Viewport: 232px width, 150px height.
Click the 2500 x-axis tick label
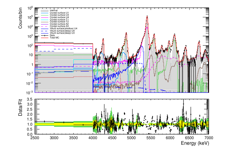pos(35,138)
